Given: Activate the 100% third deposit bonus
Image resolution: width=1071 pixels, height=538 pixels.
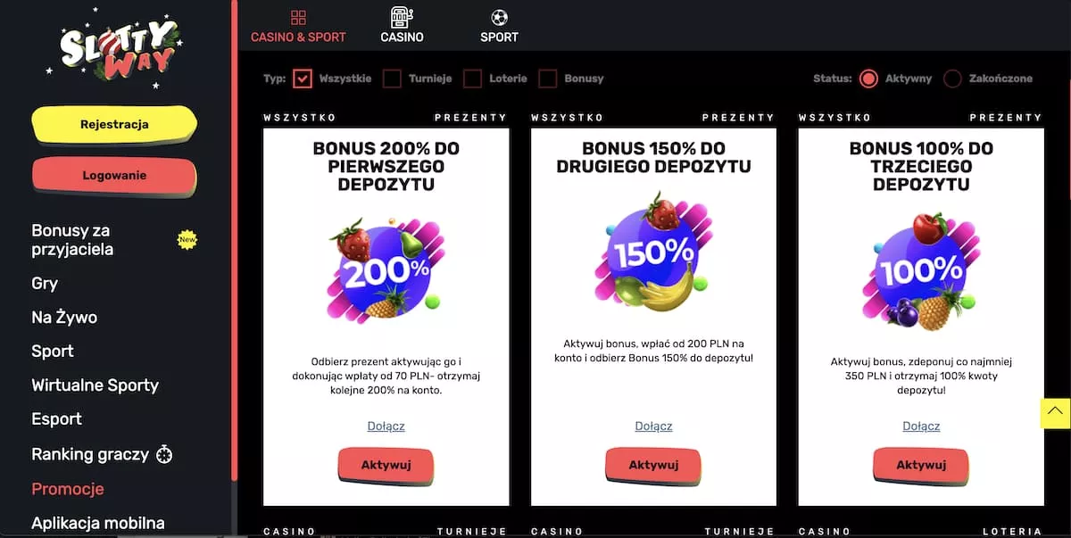Looking at the screenshot, I should (x=921, y=466).
